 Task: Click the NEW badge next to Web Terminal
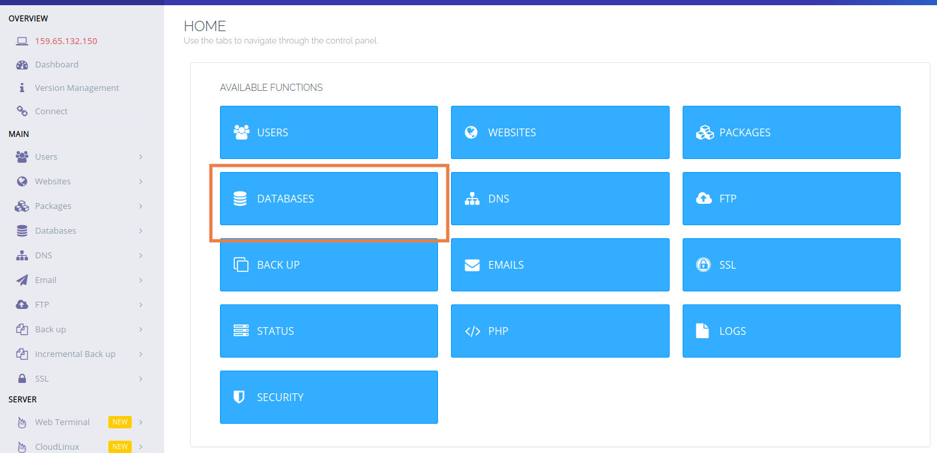tap(119, 422)
